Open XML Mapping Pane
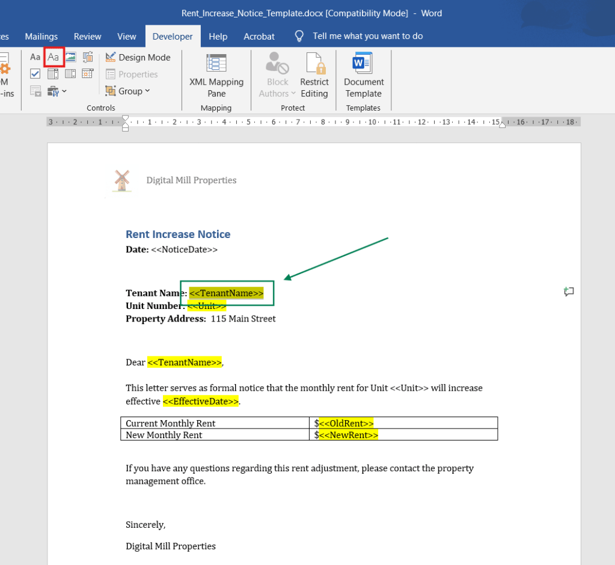Viewport: 615px width, 565px height. (216, 76)
